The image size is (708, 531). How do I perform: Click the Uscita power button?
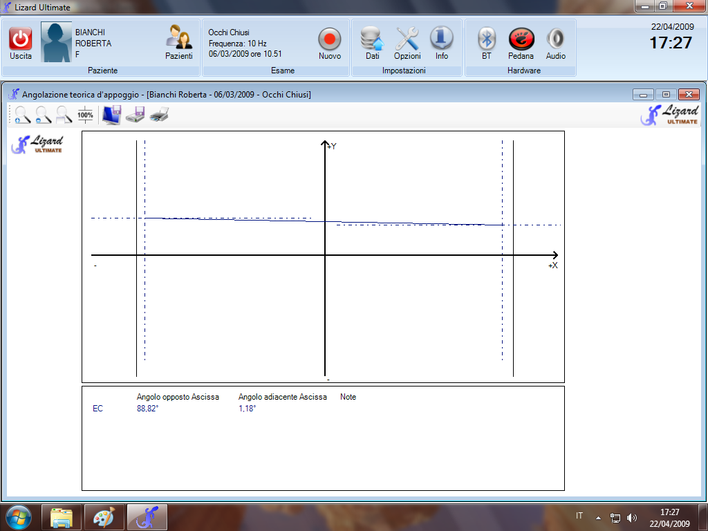pos(21,39)
